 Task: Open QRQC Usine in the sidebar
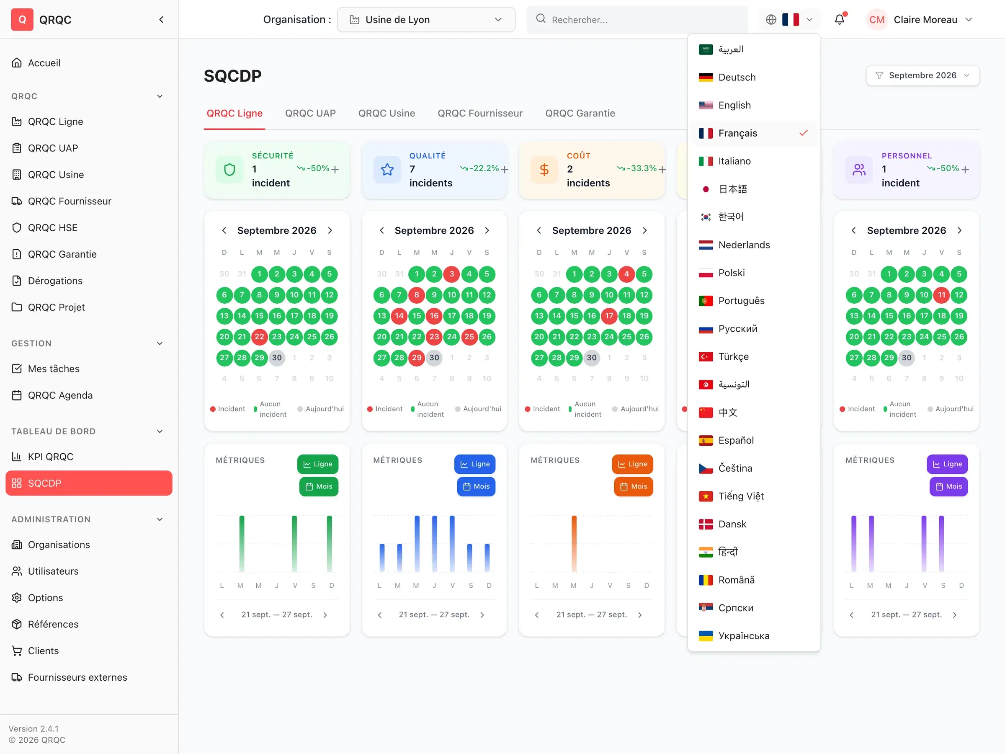(x=89, y=175)
